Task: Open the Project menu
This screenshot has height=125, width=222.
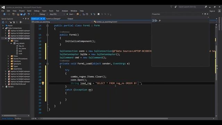Action: click(22, 11)
